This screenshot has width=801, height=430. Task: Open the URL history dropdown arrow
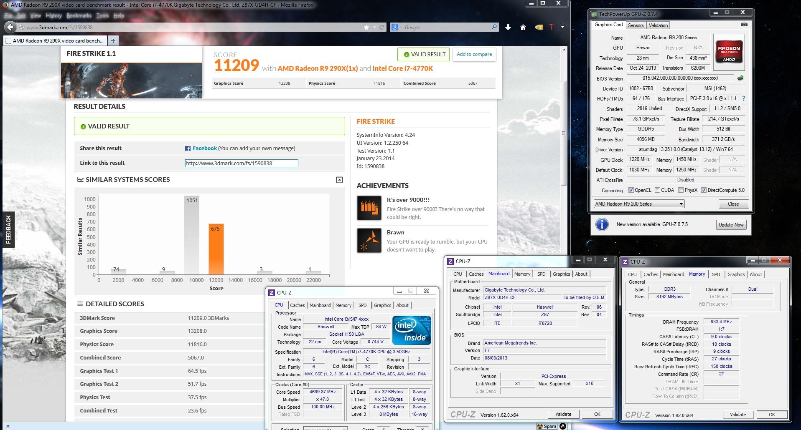375,28
